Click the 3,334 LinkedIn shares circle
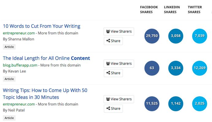Image resolution: width=212 pixels, height=122 pixels. coord(175,68)
